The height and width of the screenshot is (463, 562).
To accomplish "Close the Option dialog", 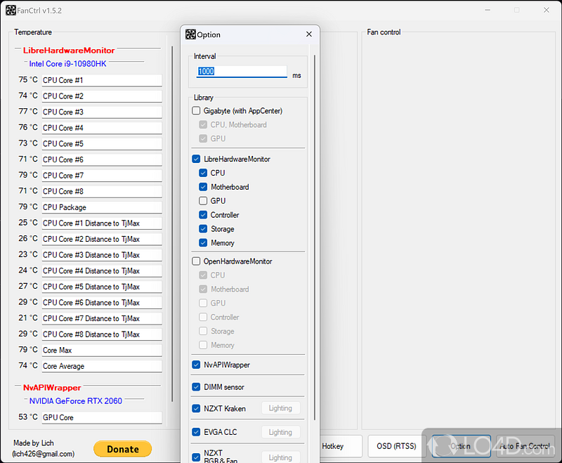I will pos(309,34).
